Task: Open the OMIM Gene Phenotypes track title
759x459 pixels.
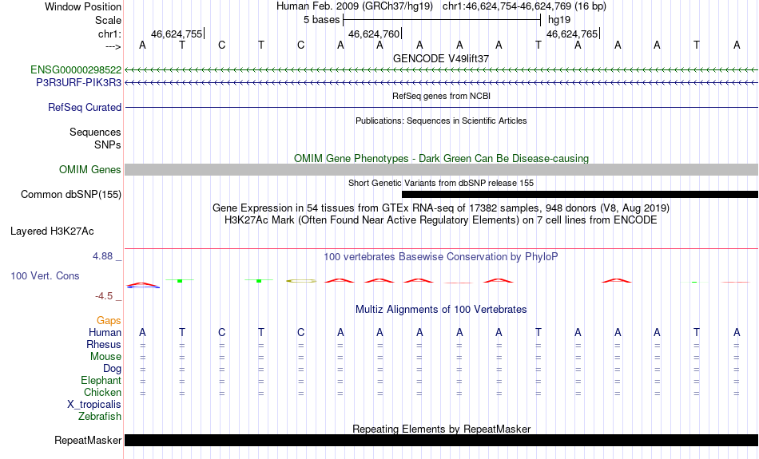Action: pyautogui.click(x=441, y=158)
